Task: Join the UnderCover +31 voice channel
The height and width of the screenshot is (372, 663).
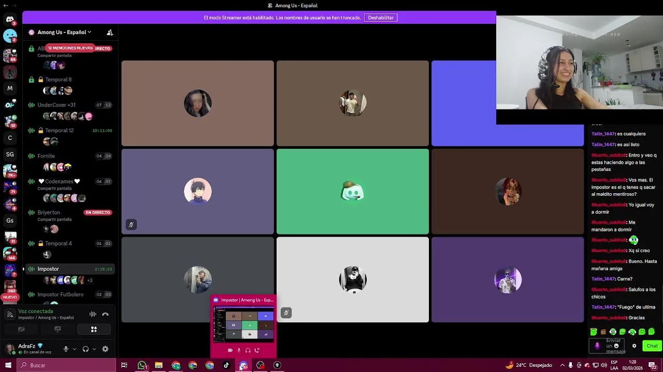Action: (70, 105)
